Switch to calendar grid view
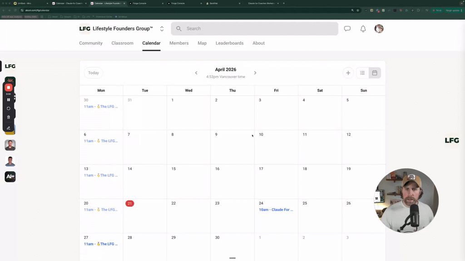The width and height of the screenshot is (465, 261). 375,73
